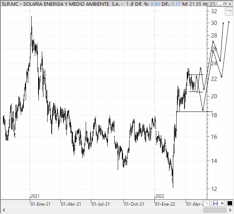The height and width of the screenshot is (214, 234).
Task: Toggle the Log scale button
Action: click(229, 11)
